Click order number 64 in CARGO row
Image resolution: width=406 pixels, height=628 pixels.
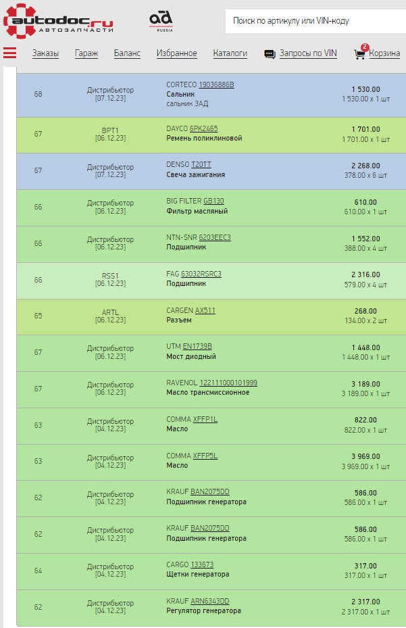click(38, 571)
